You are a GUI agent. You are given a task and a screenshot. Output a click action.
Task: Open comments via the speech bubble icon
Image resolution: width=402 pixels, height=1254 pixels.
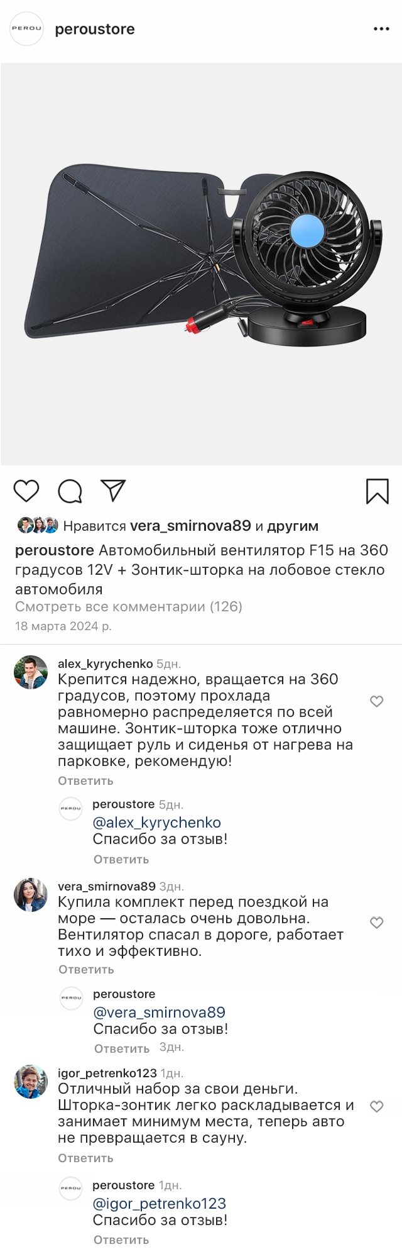tap(70, 491)
